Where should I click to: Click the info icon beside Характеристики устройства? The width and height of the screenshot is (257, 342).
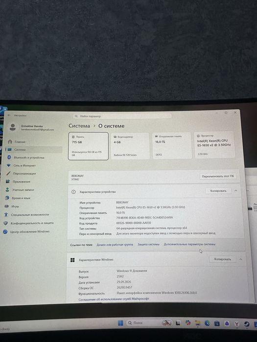(x=73, y=192)
